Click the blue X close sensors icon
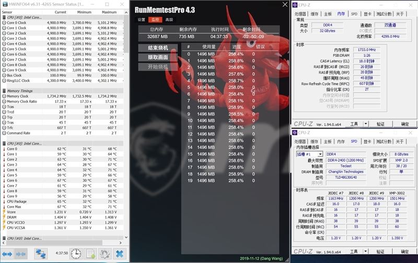This screenshot has height=263, width=418. coord(120,254)
